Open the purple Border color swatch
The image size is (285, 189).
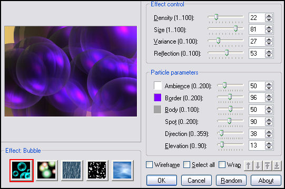point(158,98)
